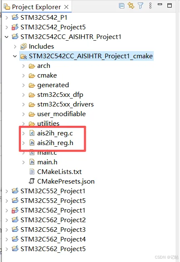Collapse the STM32C542CC_AISIHTR_Project1_cmake folder
Image resolution: width=180 pixels, height=262 pixels.
(15, 56)
